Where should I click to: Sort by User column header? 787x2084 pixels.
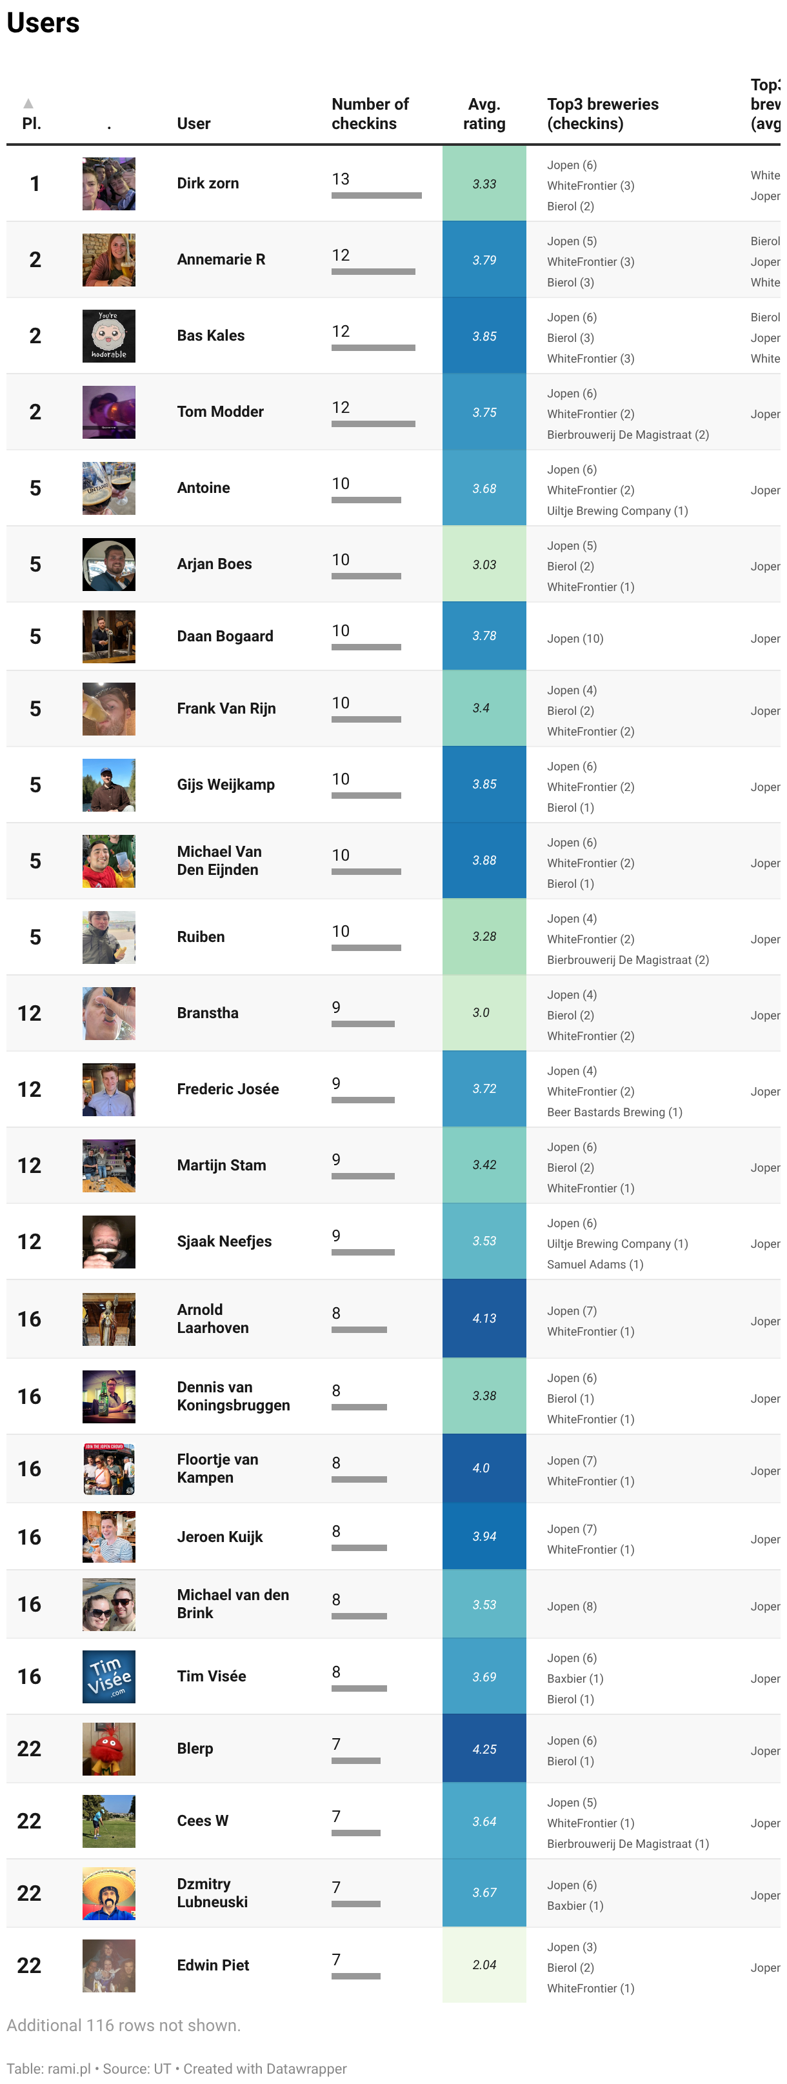tap(194, 123)
